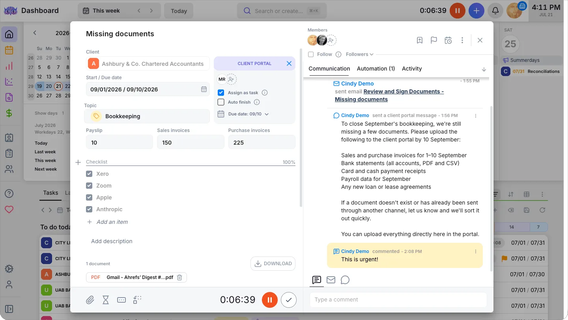Uncheck the Anthropic checklist item
568x320 pixels.
89,209
